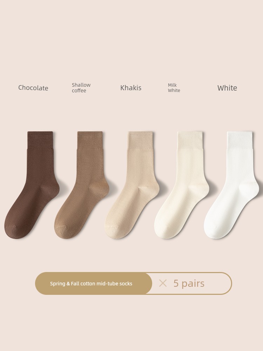263x351 pixels.
Task: Click the multiplication X symbol in banner
Action: tap(163, 283)
